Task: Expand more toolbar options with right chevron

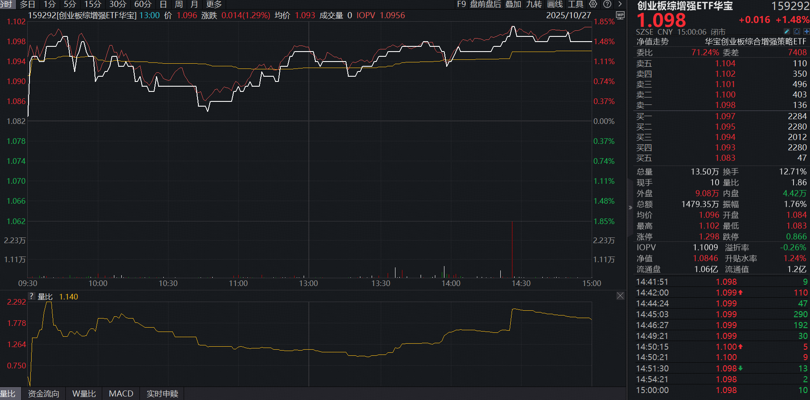Action: 620,4
